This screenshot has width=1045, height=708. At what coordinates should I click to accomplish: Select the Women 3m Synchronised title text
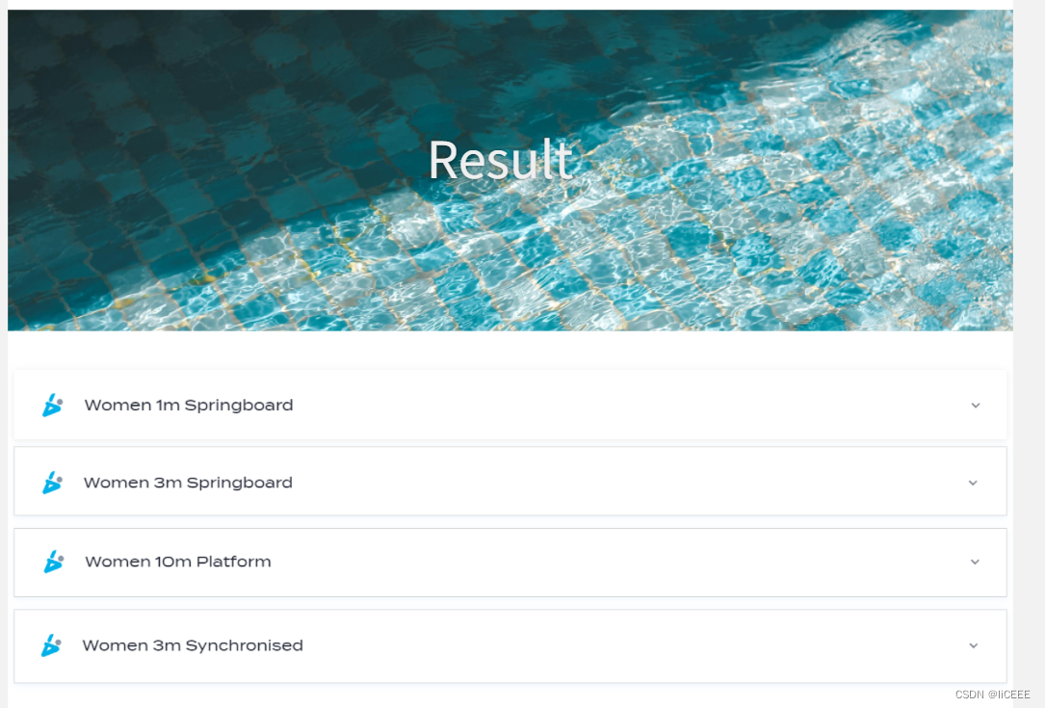193,646
